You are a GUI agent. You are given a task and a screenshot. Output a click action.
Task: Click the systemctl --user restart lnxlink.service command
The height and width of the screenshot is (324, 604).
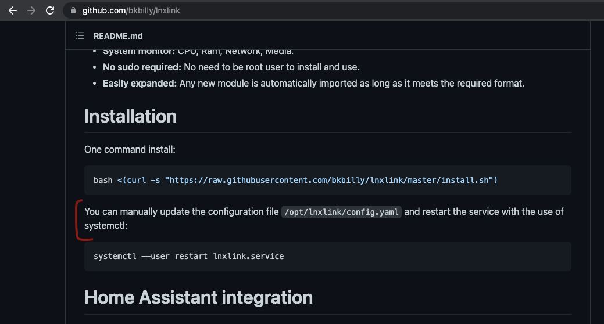click(x=189, y=256)
